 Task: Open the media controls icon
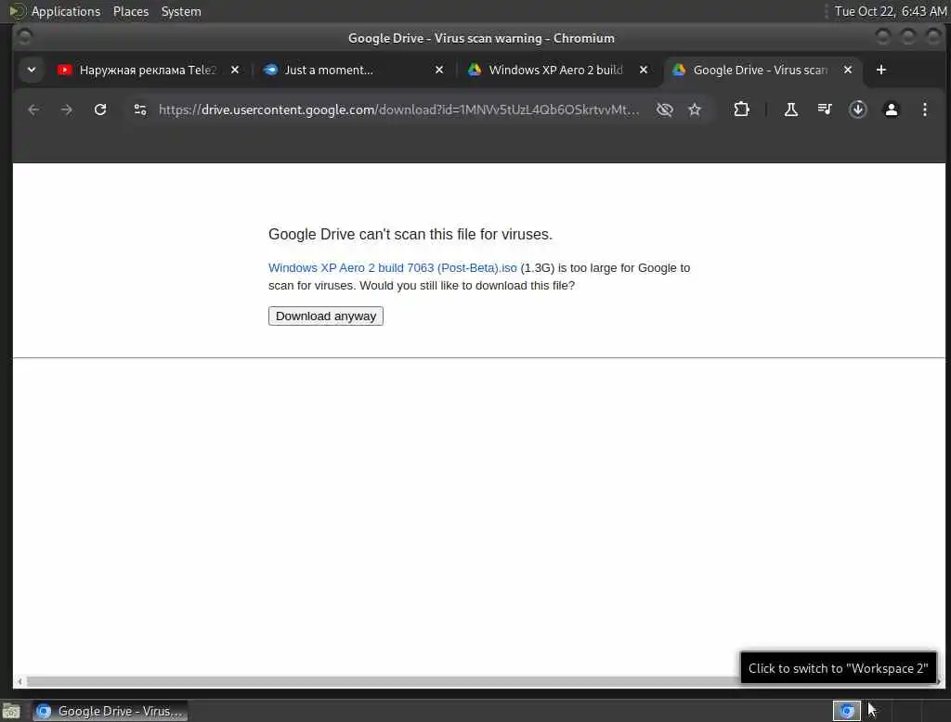coord(825,110)
